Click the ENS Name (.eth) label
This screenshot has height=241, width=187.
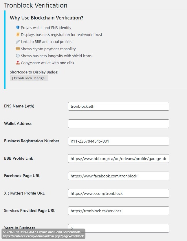(x=19, y=106)
